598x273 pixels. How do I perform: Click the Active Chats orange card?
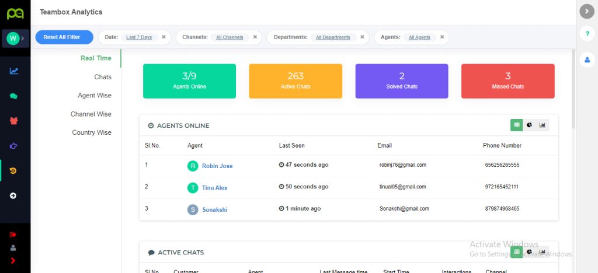coord(295,81)
